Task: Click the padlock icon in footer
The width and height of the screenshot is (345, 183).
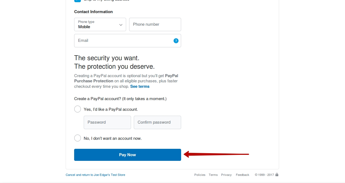Action: 277,175
